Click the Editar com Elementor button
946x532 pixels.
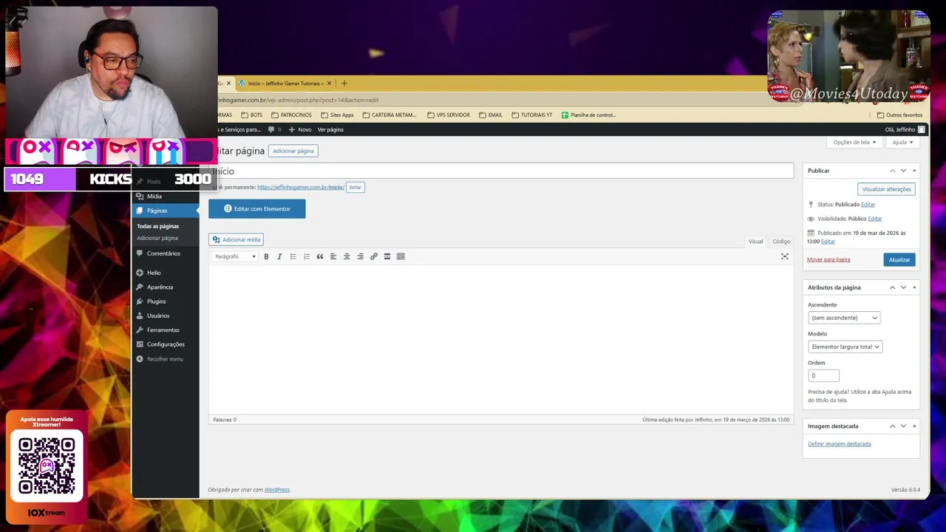(x=257, y=208)
